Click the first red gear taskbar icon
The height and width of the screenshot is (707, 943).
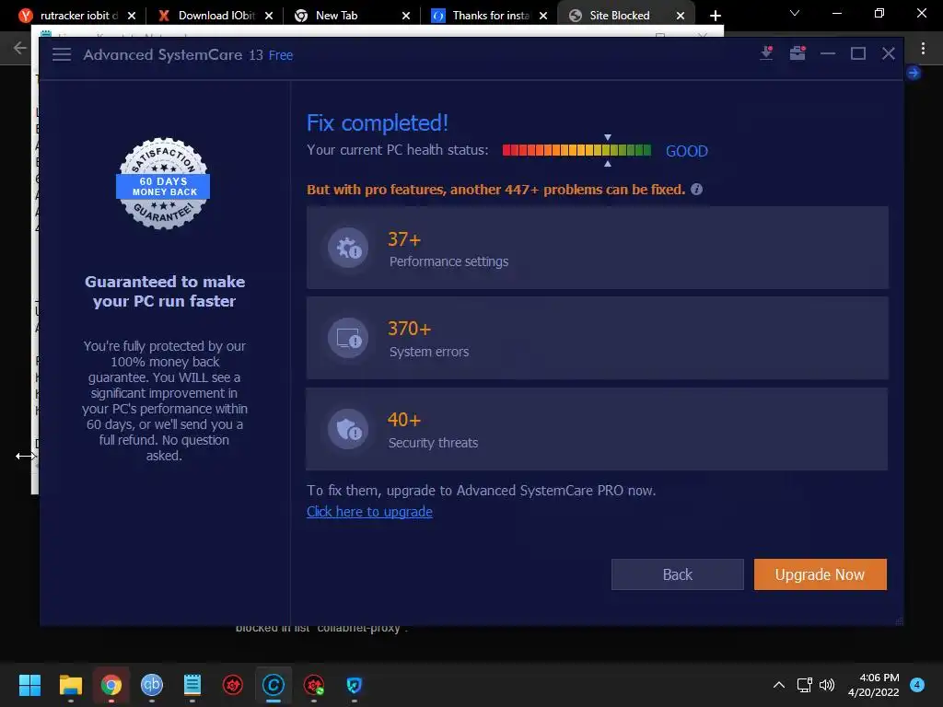point(233,685)
